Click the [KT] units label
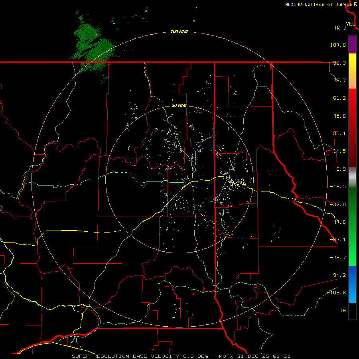 pos(341,28)
